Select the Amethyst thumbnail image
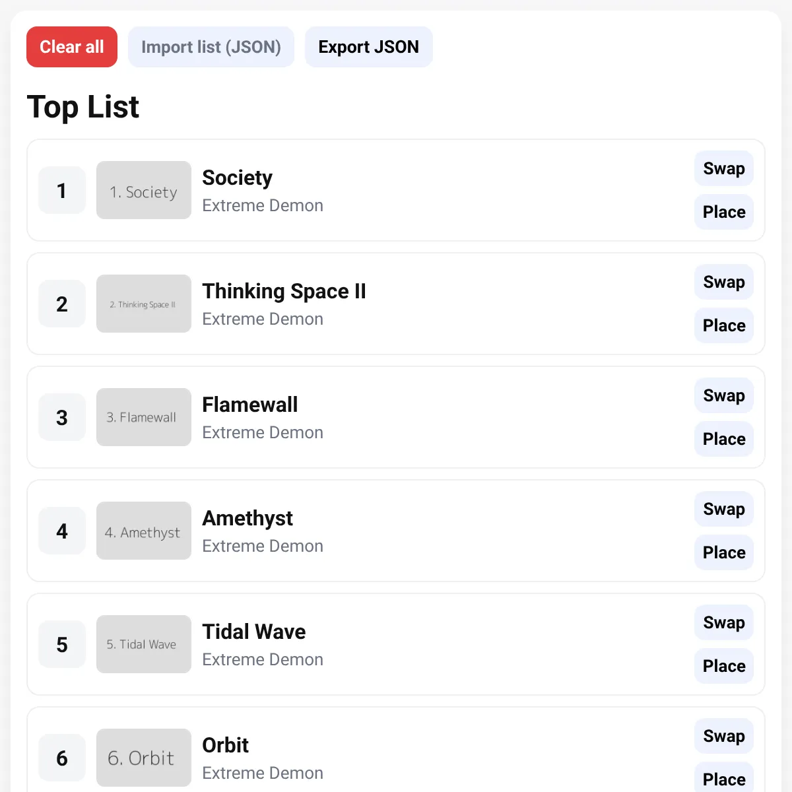Image resolution: width=792 pixels, height=792 pixels. tap(144, 531)
